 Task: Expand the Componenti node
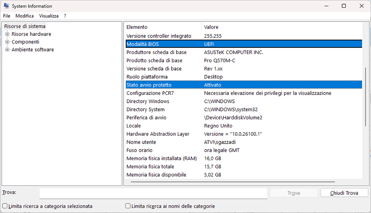7,42
